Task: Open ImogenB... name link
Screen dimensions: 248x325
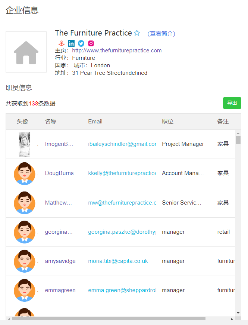Action: 59,144
